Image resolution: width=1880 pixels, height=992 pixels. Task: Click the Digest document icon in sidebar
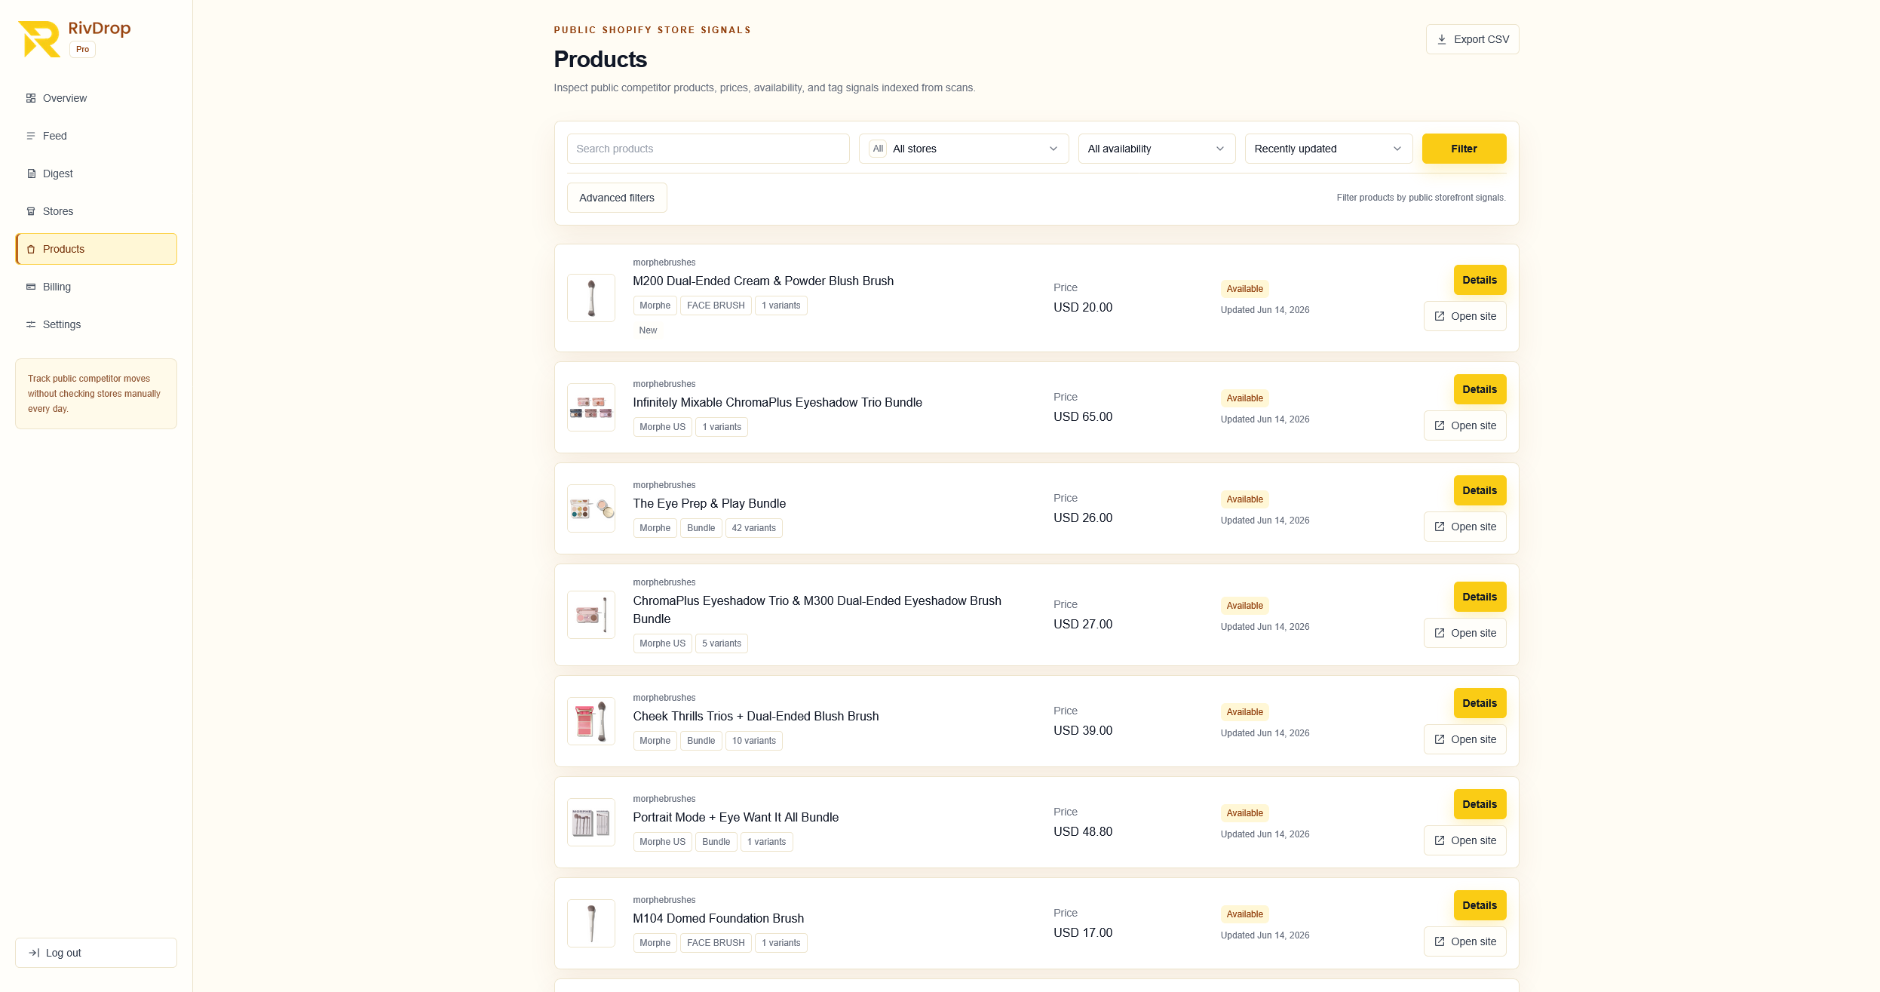click(x=31, y=174)
